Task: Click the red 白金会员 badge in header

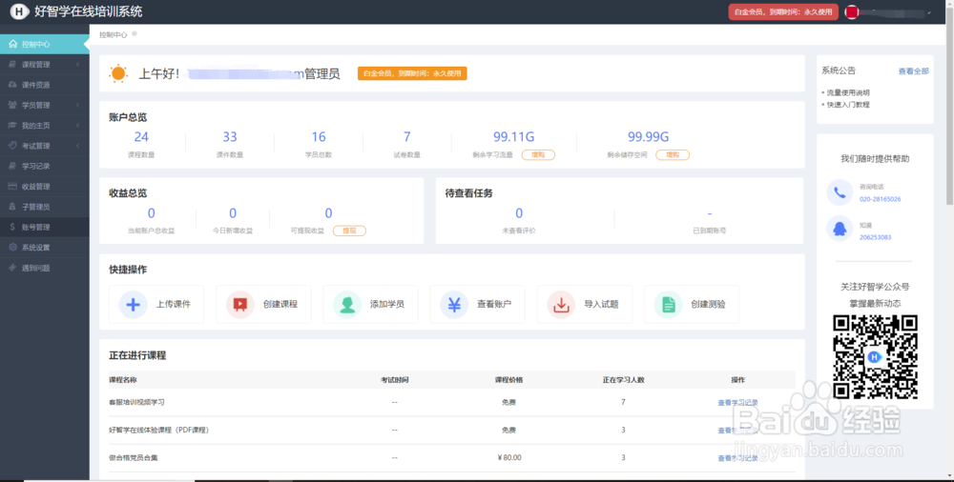Action: tap(783, 11)
